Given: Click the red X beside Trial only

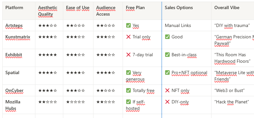Looking at the screenshot, I should pyautogui.click(x=128, y=37).
